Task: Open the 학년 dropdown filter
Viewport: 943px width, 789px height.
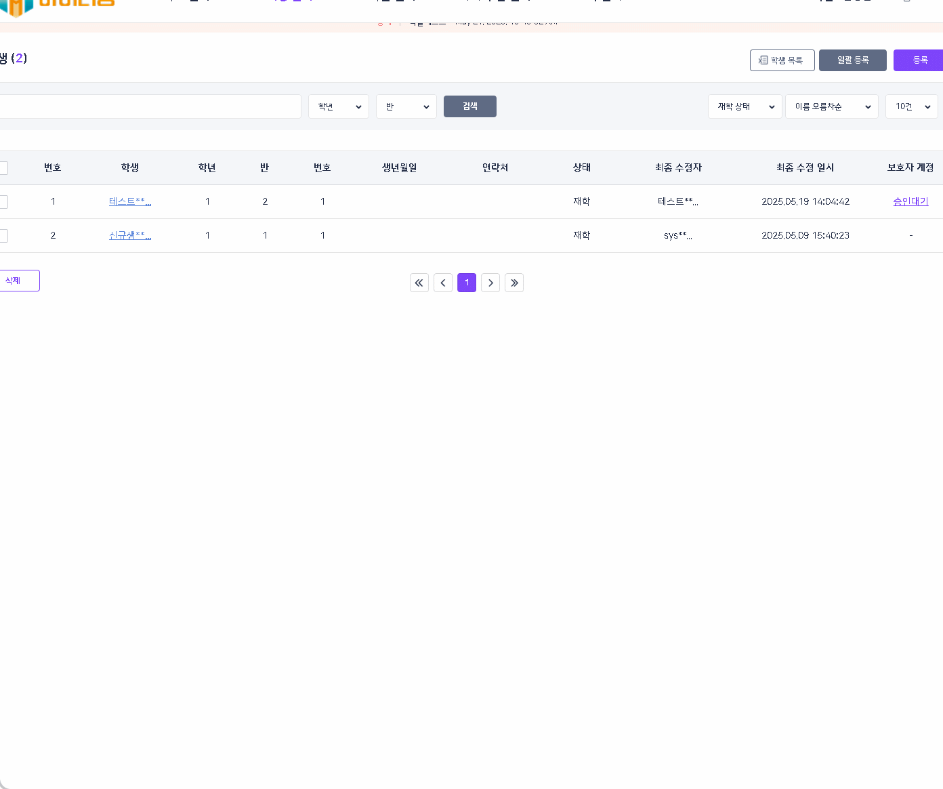Action: click(339, 106)
